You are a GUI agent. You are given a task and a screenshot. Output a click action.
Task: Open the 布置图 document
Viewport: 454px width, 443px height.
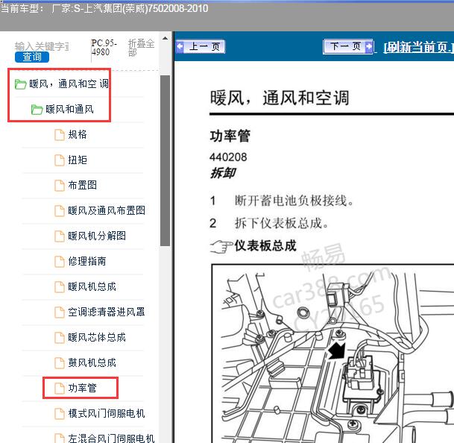pyautogui.click(x=82, y=185)
